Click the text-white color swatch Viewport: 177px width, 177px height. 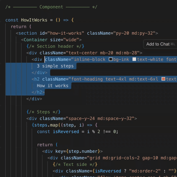(x=134, y=59)
